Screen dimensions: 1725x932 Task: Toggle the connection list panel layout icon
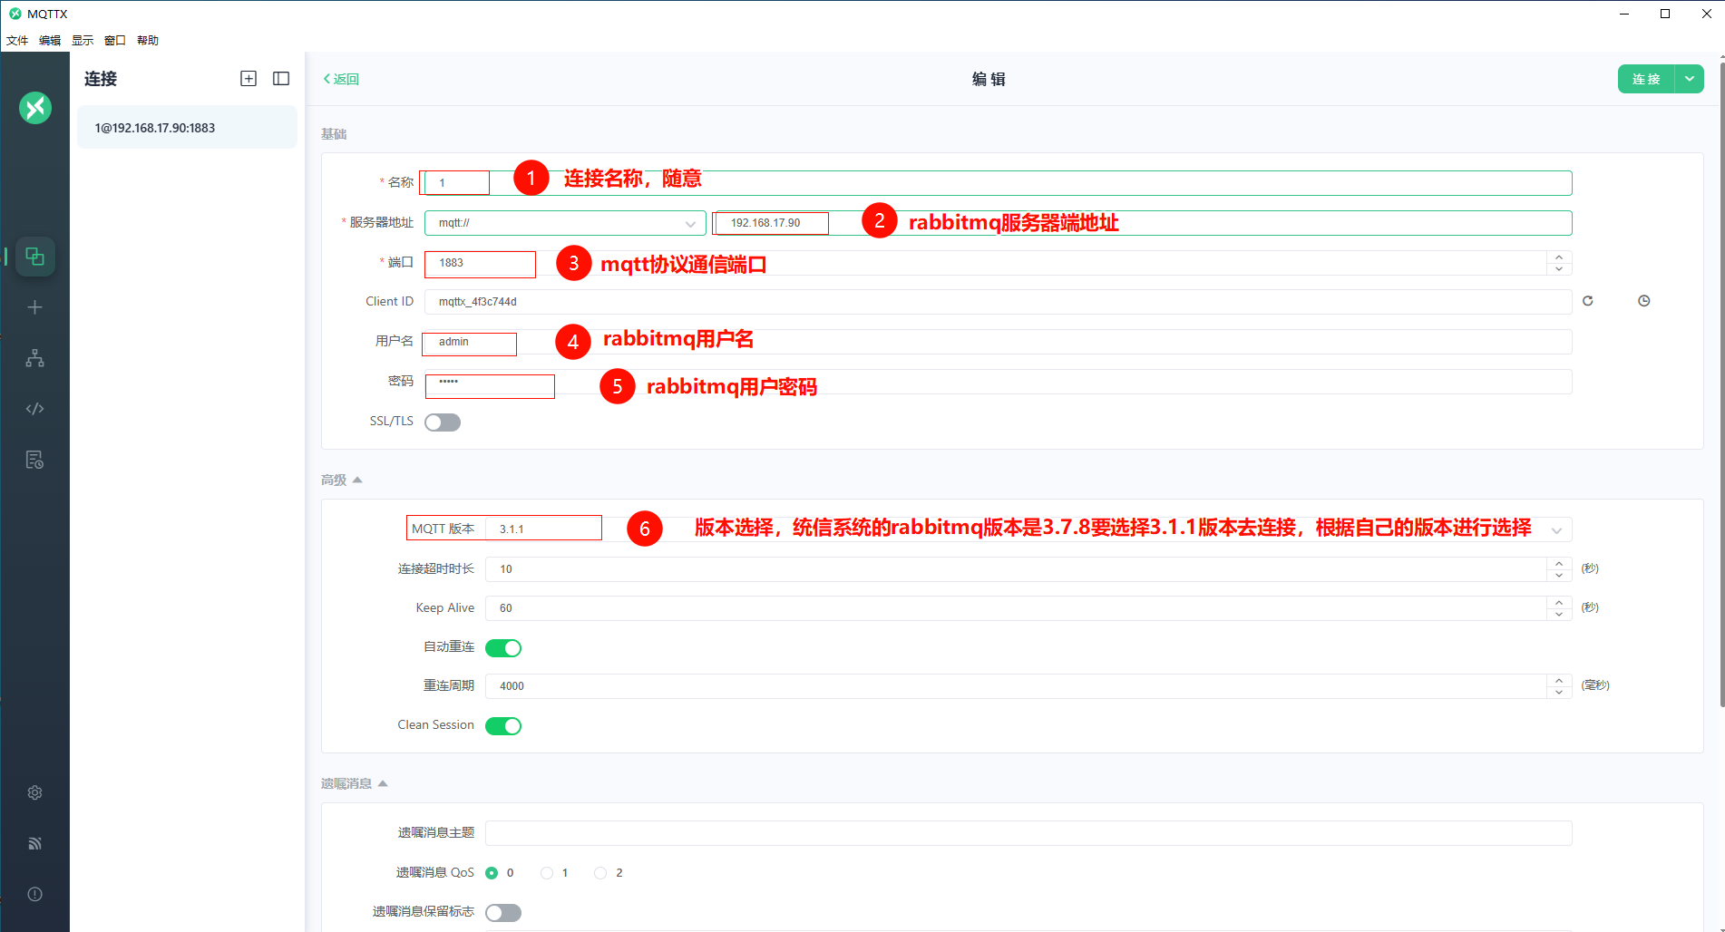point(281,79)
